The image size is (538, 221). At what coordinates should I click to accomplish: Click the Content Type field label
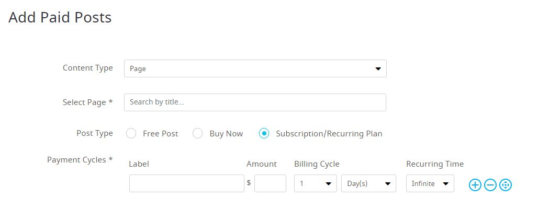(87, 68)
